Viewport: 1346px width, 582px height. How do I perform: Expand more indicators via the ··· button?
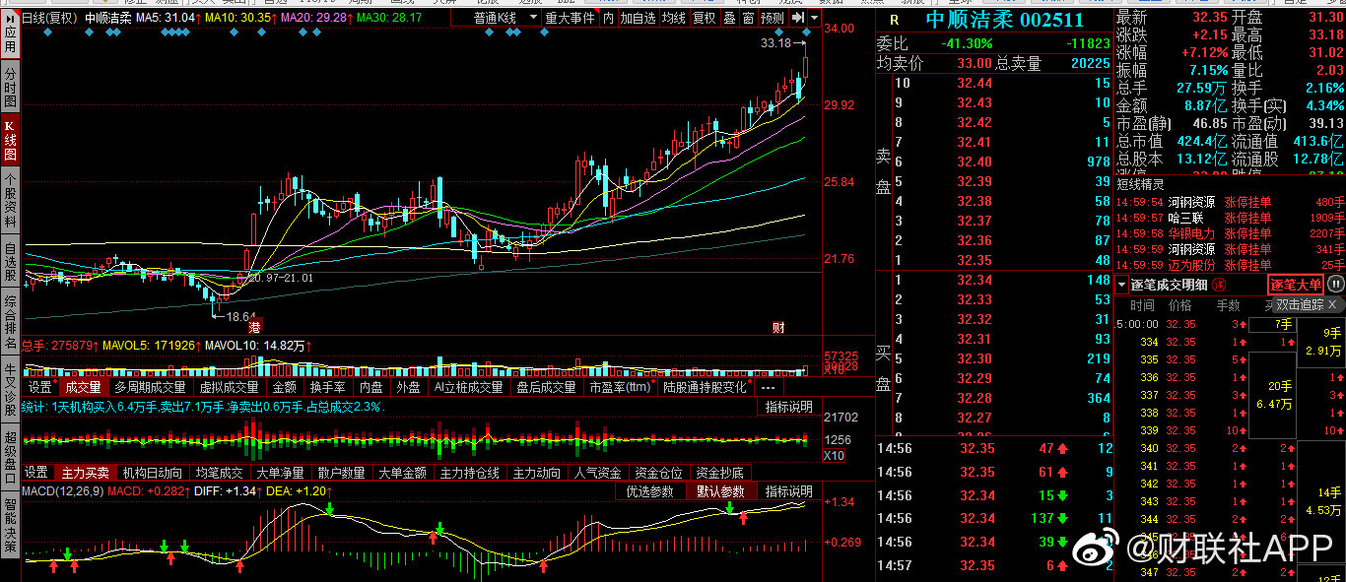click(769, 388)
